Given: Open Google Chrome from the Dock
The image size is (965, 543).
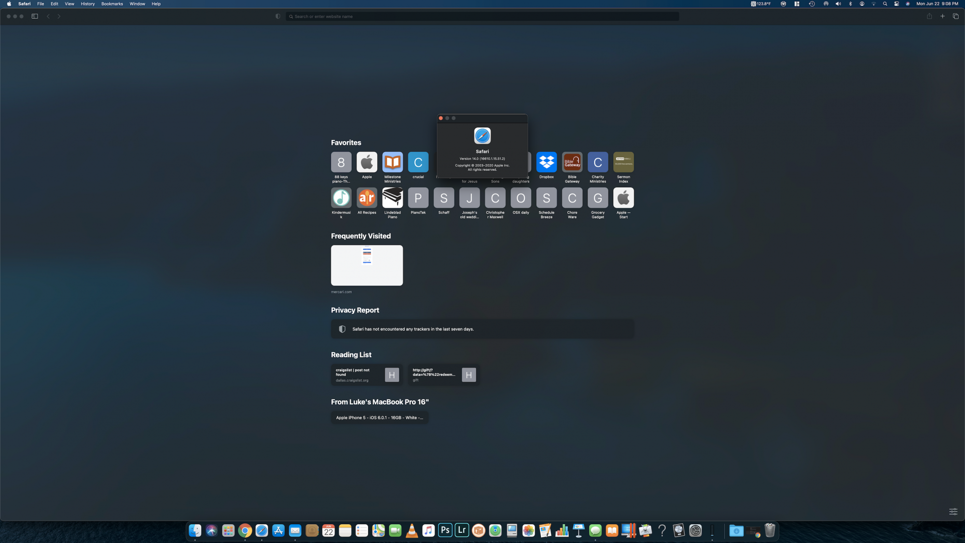Looking at the screenshot, I should [x=245, y=530].
